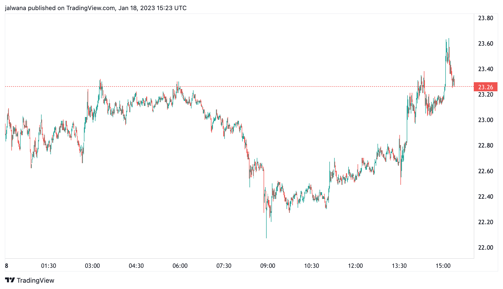Image resolution: width=503 pixels, height=289 pixels.
Task: Click the 22.40 price axis label
Action: coord(485,197)
